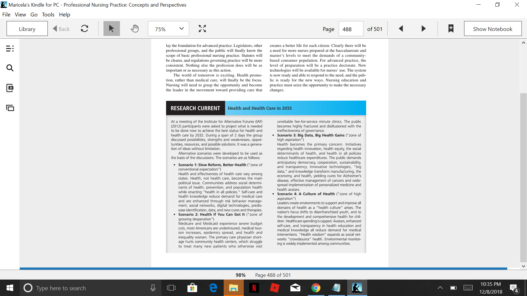The width and height of the screenshot is (527, 296).
Task: Open the File menu
Action: coord(6,15)
